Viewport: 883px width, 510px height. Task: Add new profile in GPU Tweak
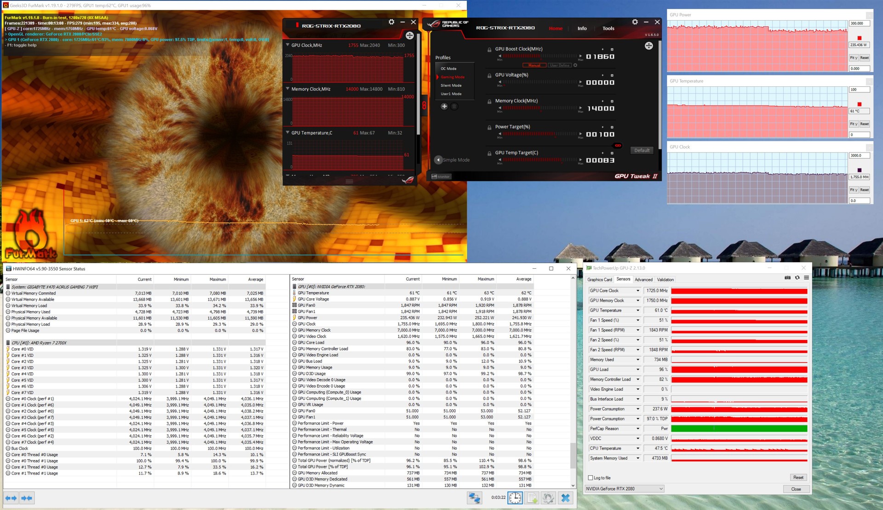tap(444, 107)
